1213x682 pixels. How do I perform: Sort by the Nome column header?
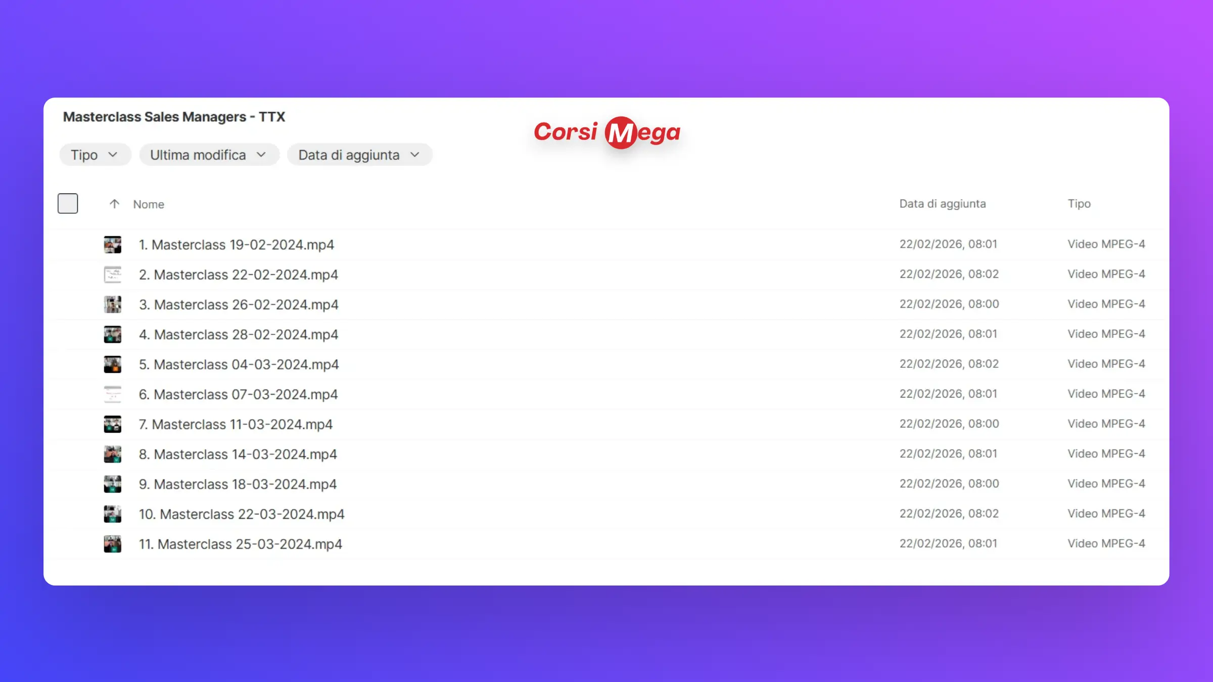pos(149,205)
